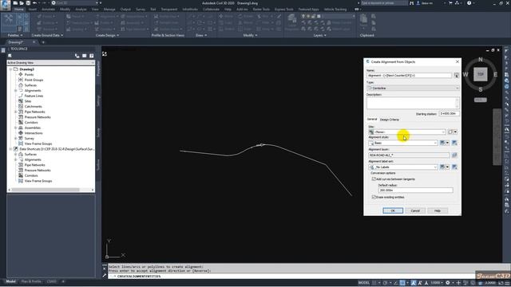Click the Toolspace phone-style toolbar icon
Screen dimensions: 511x287
click(77, 56)
